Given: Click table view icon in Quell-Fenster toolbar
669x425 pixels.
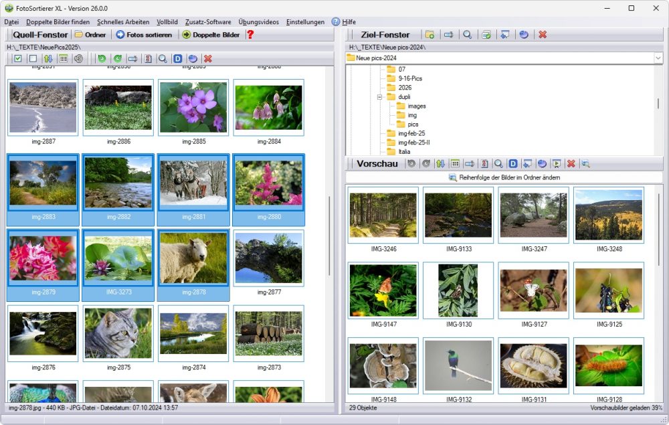Looking at the screenshot, I should click(63, 58).
